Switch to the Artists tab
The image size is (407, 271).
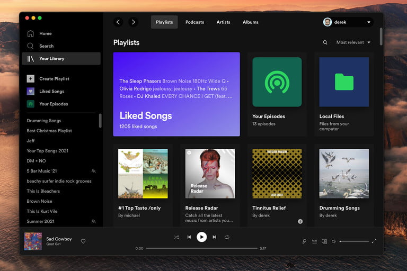click(x=223, y=22)
